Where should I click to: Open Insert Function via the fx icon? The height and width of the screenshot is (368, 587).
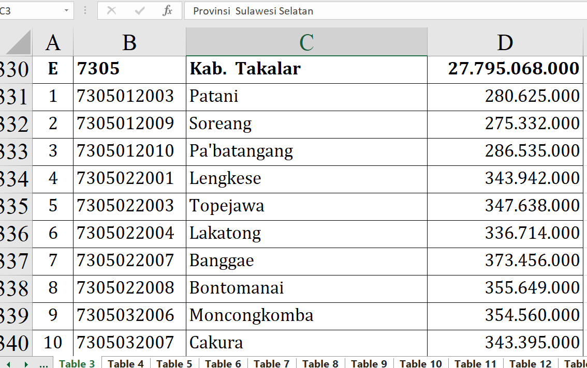(x=167, y=11)
